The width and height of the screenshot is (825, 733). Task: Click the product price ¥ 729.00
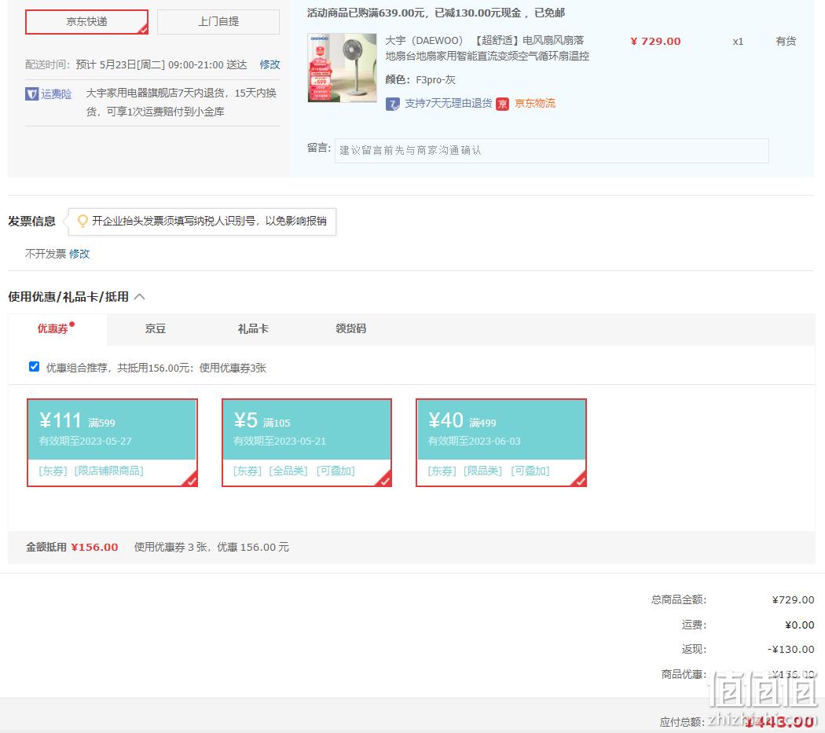(x=655, y=41)
